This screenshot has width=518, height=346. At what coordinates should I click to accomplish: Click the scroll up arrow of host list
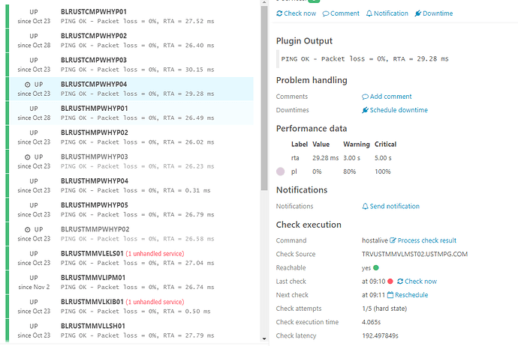point(264,3)
